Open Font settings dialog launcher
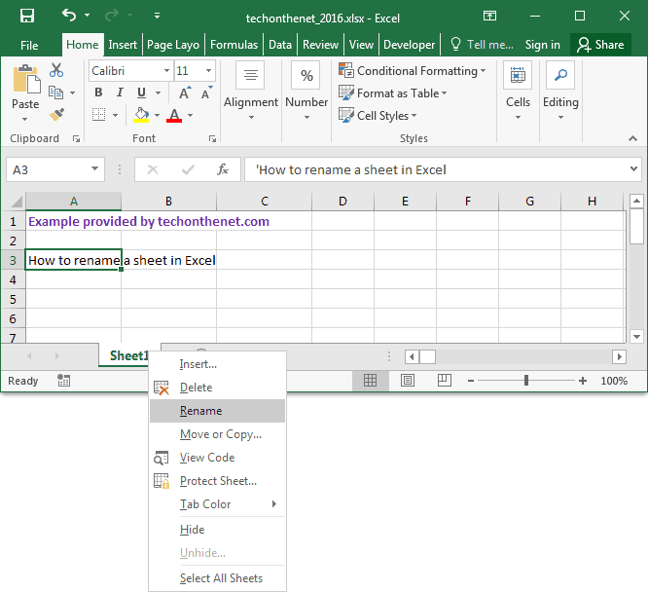 pyautogui.click(x=212, y=138)
